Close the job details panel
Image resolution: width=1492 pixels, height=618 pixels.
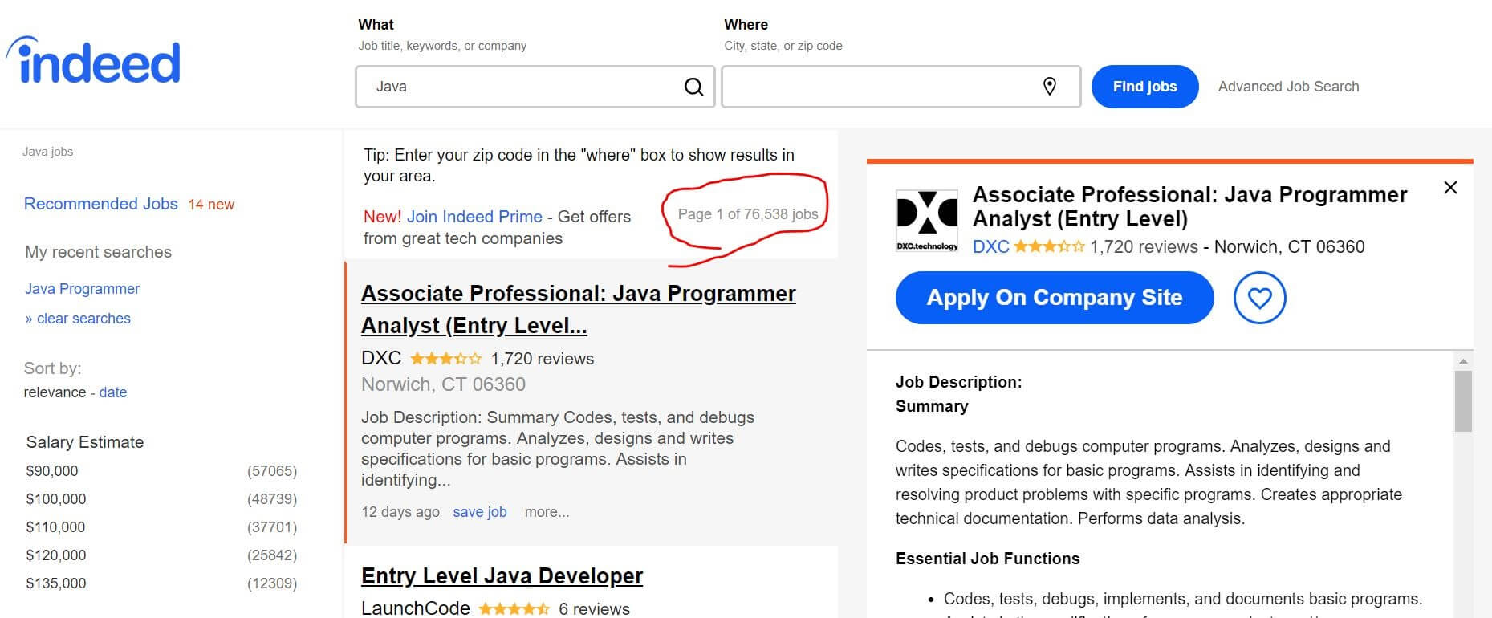[x=1450, y=188]
